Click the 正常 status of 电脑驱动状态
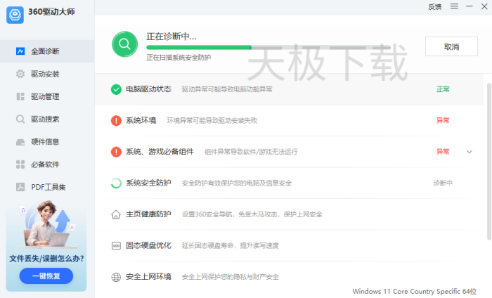The height and width of the screenshot is (298, 492). [x=443, y=89]
